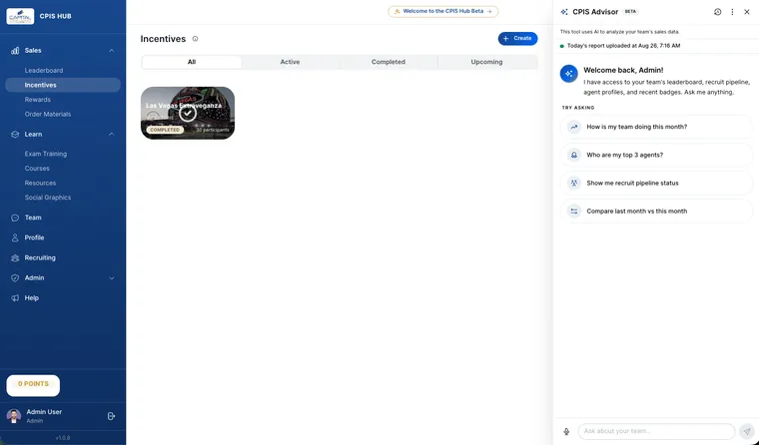Screen dimensions: 759x445
Task: Go to Rewards in the sidebar
Action: pos(38,99)
